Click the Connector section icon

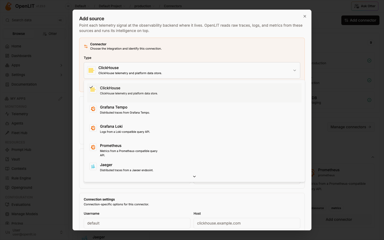coord(86,46)
